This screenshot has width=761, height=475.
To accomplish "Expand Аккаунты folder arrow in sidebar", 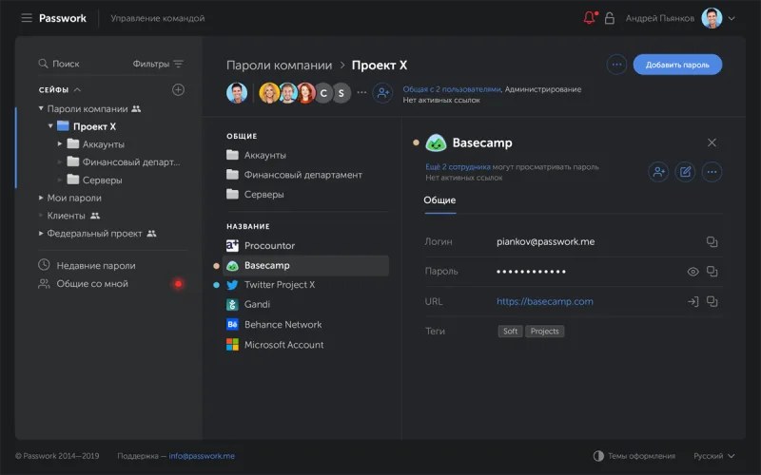I will click(60, 144).
